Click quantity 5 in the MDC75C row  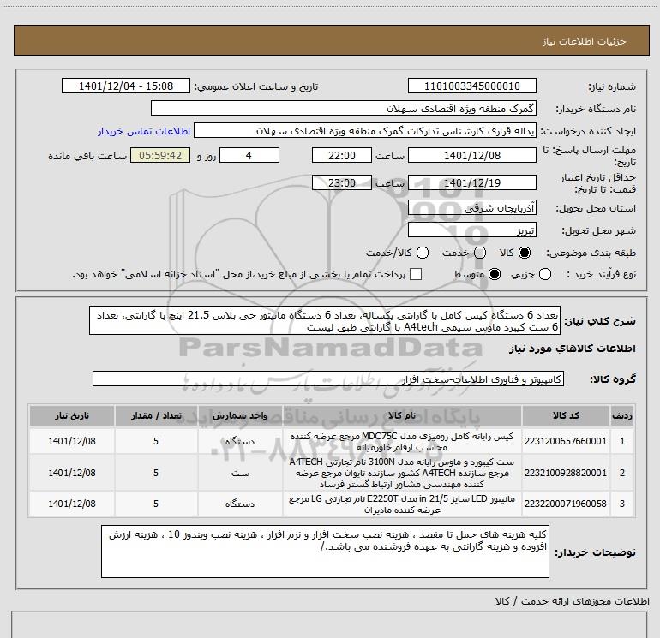point(156,441)
